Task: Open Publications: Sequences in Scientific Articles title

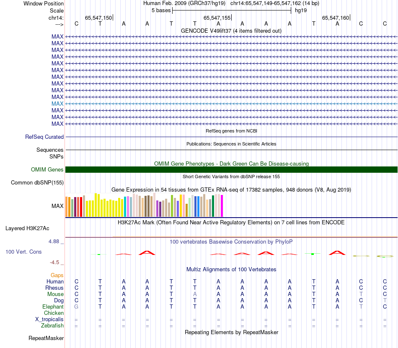Action: [x=231, y=144]
